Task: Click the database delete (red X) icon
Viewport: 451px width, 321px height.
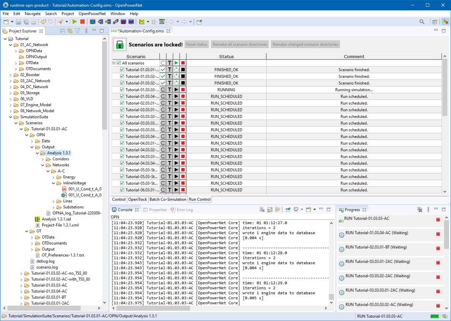Action: pyautogui.click(x=123, y=22)
